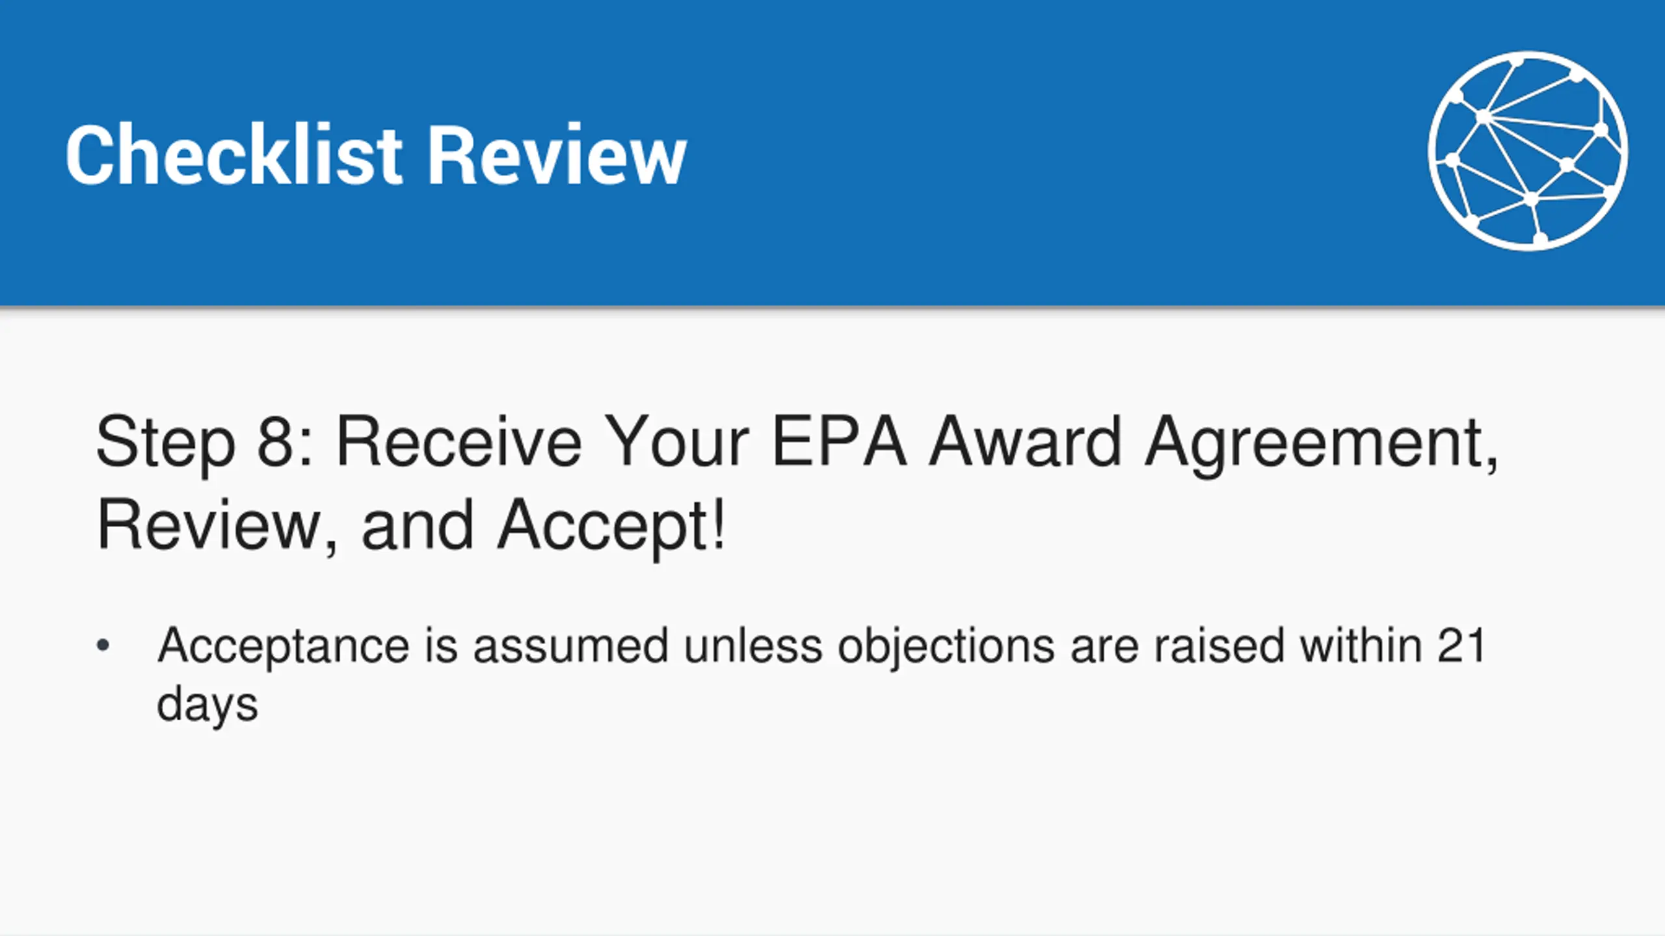The width and height of the screenshot is (1665, 936).
Task: Click the network globe logo
Action: (x=1528, y=151)
